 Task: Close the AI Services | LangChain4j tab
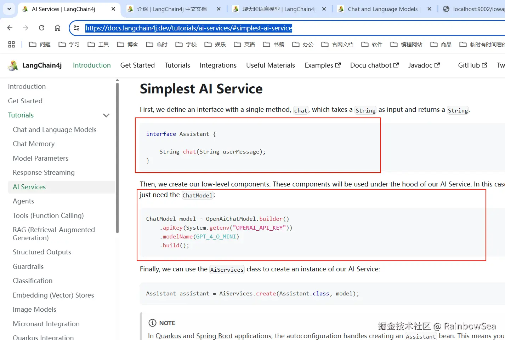(113, 9)
